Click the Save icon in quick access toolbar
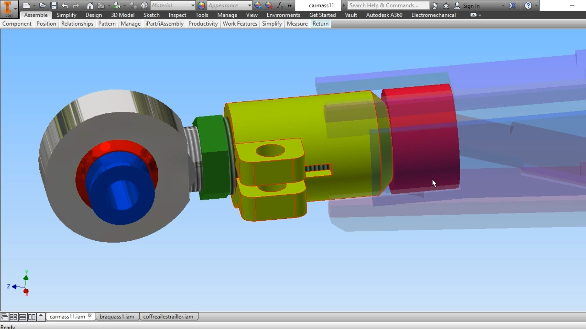The height and width of the screenshot is (329, 586). tap(54, 5)
